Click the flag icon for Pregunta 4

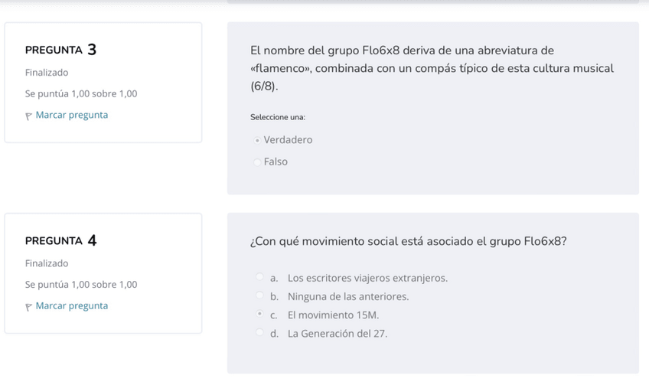pos(29,307)
